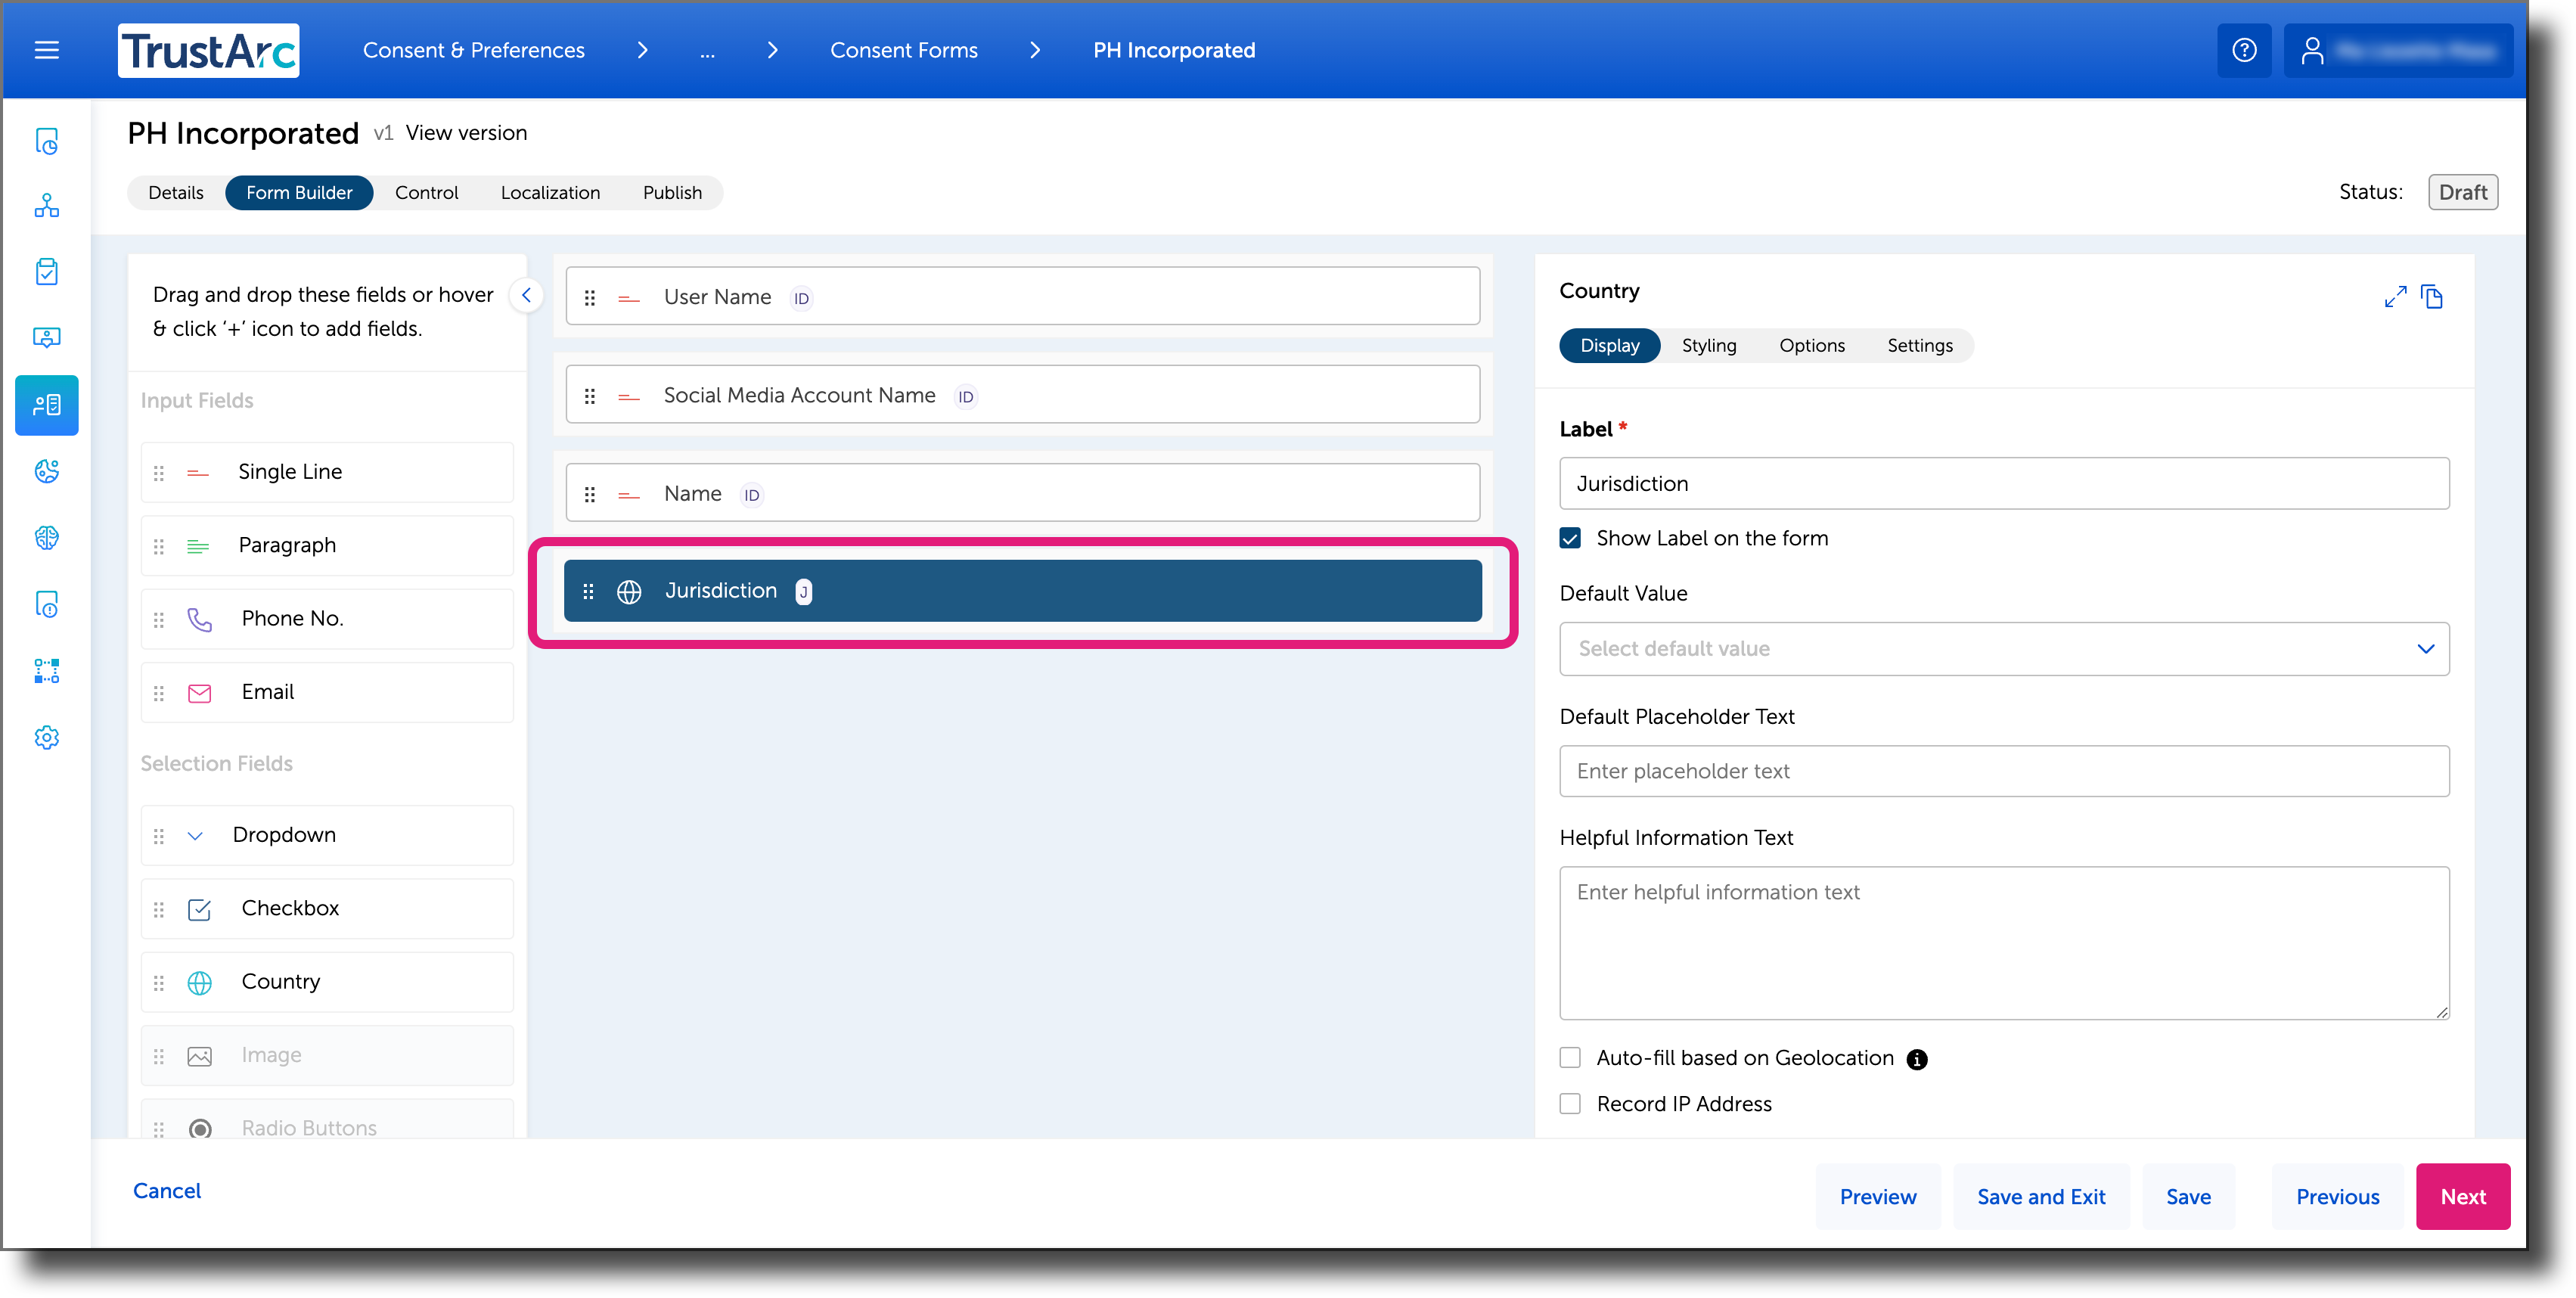The height and width of the screenshot is (1298, 2576).
Task: Click the Email envelope field icon
Action: pos(200,693)
